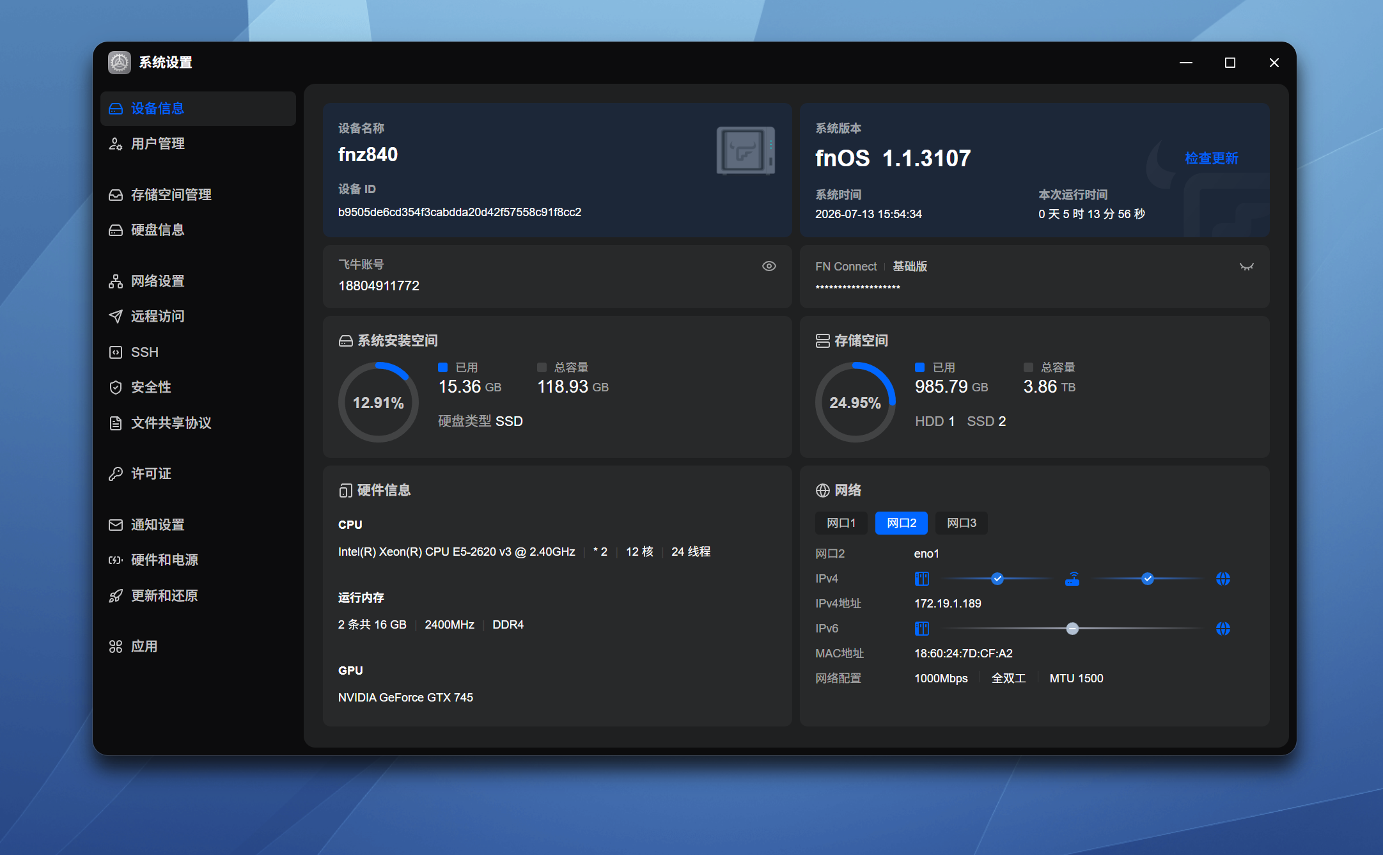
Task: Click the 更新和还原 rocket icon
Action: [116, 596]
